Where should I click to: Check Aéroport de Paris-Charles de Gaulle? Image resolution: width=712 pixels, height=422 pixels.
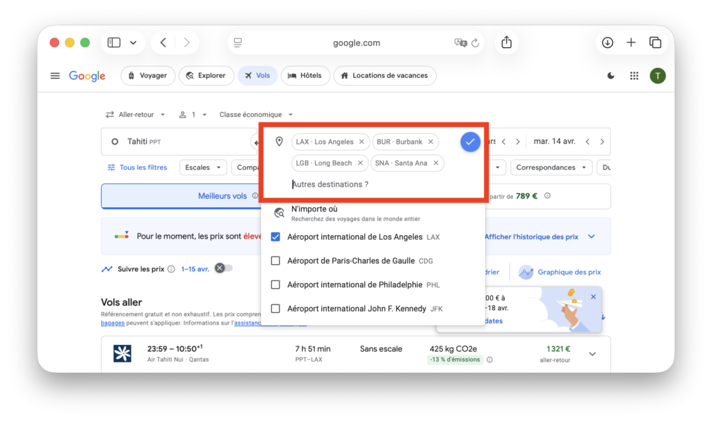(275, 261)
